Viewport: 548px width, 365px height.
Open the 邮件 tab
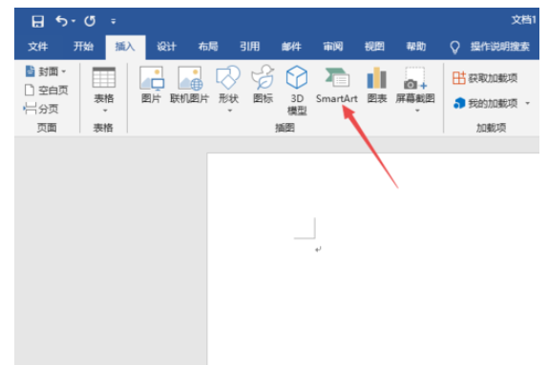pos(291,47)
